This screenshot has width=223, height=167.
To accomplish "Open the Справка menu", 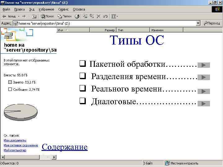I will (x=79, y=9).
